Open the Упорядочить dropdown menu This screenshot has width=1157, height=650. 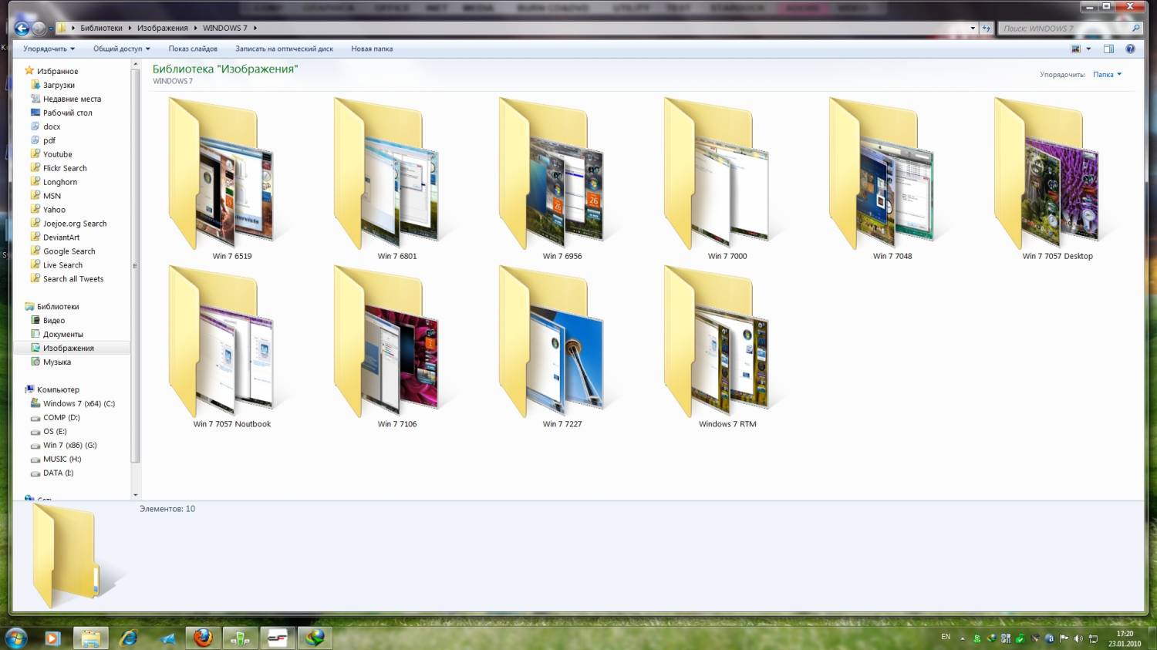pyautogui.click(x=49, y=49)
